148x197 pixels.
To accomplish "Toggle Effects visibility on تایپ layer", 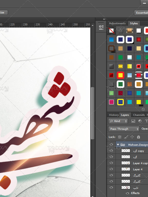I will (127, 193).
